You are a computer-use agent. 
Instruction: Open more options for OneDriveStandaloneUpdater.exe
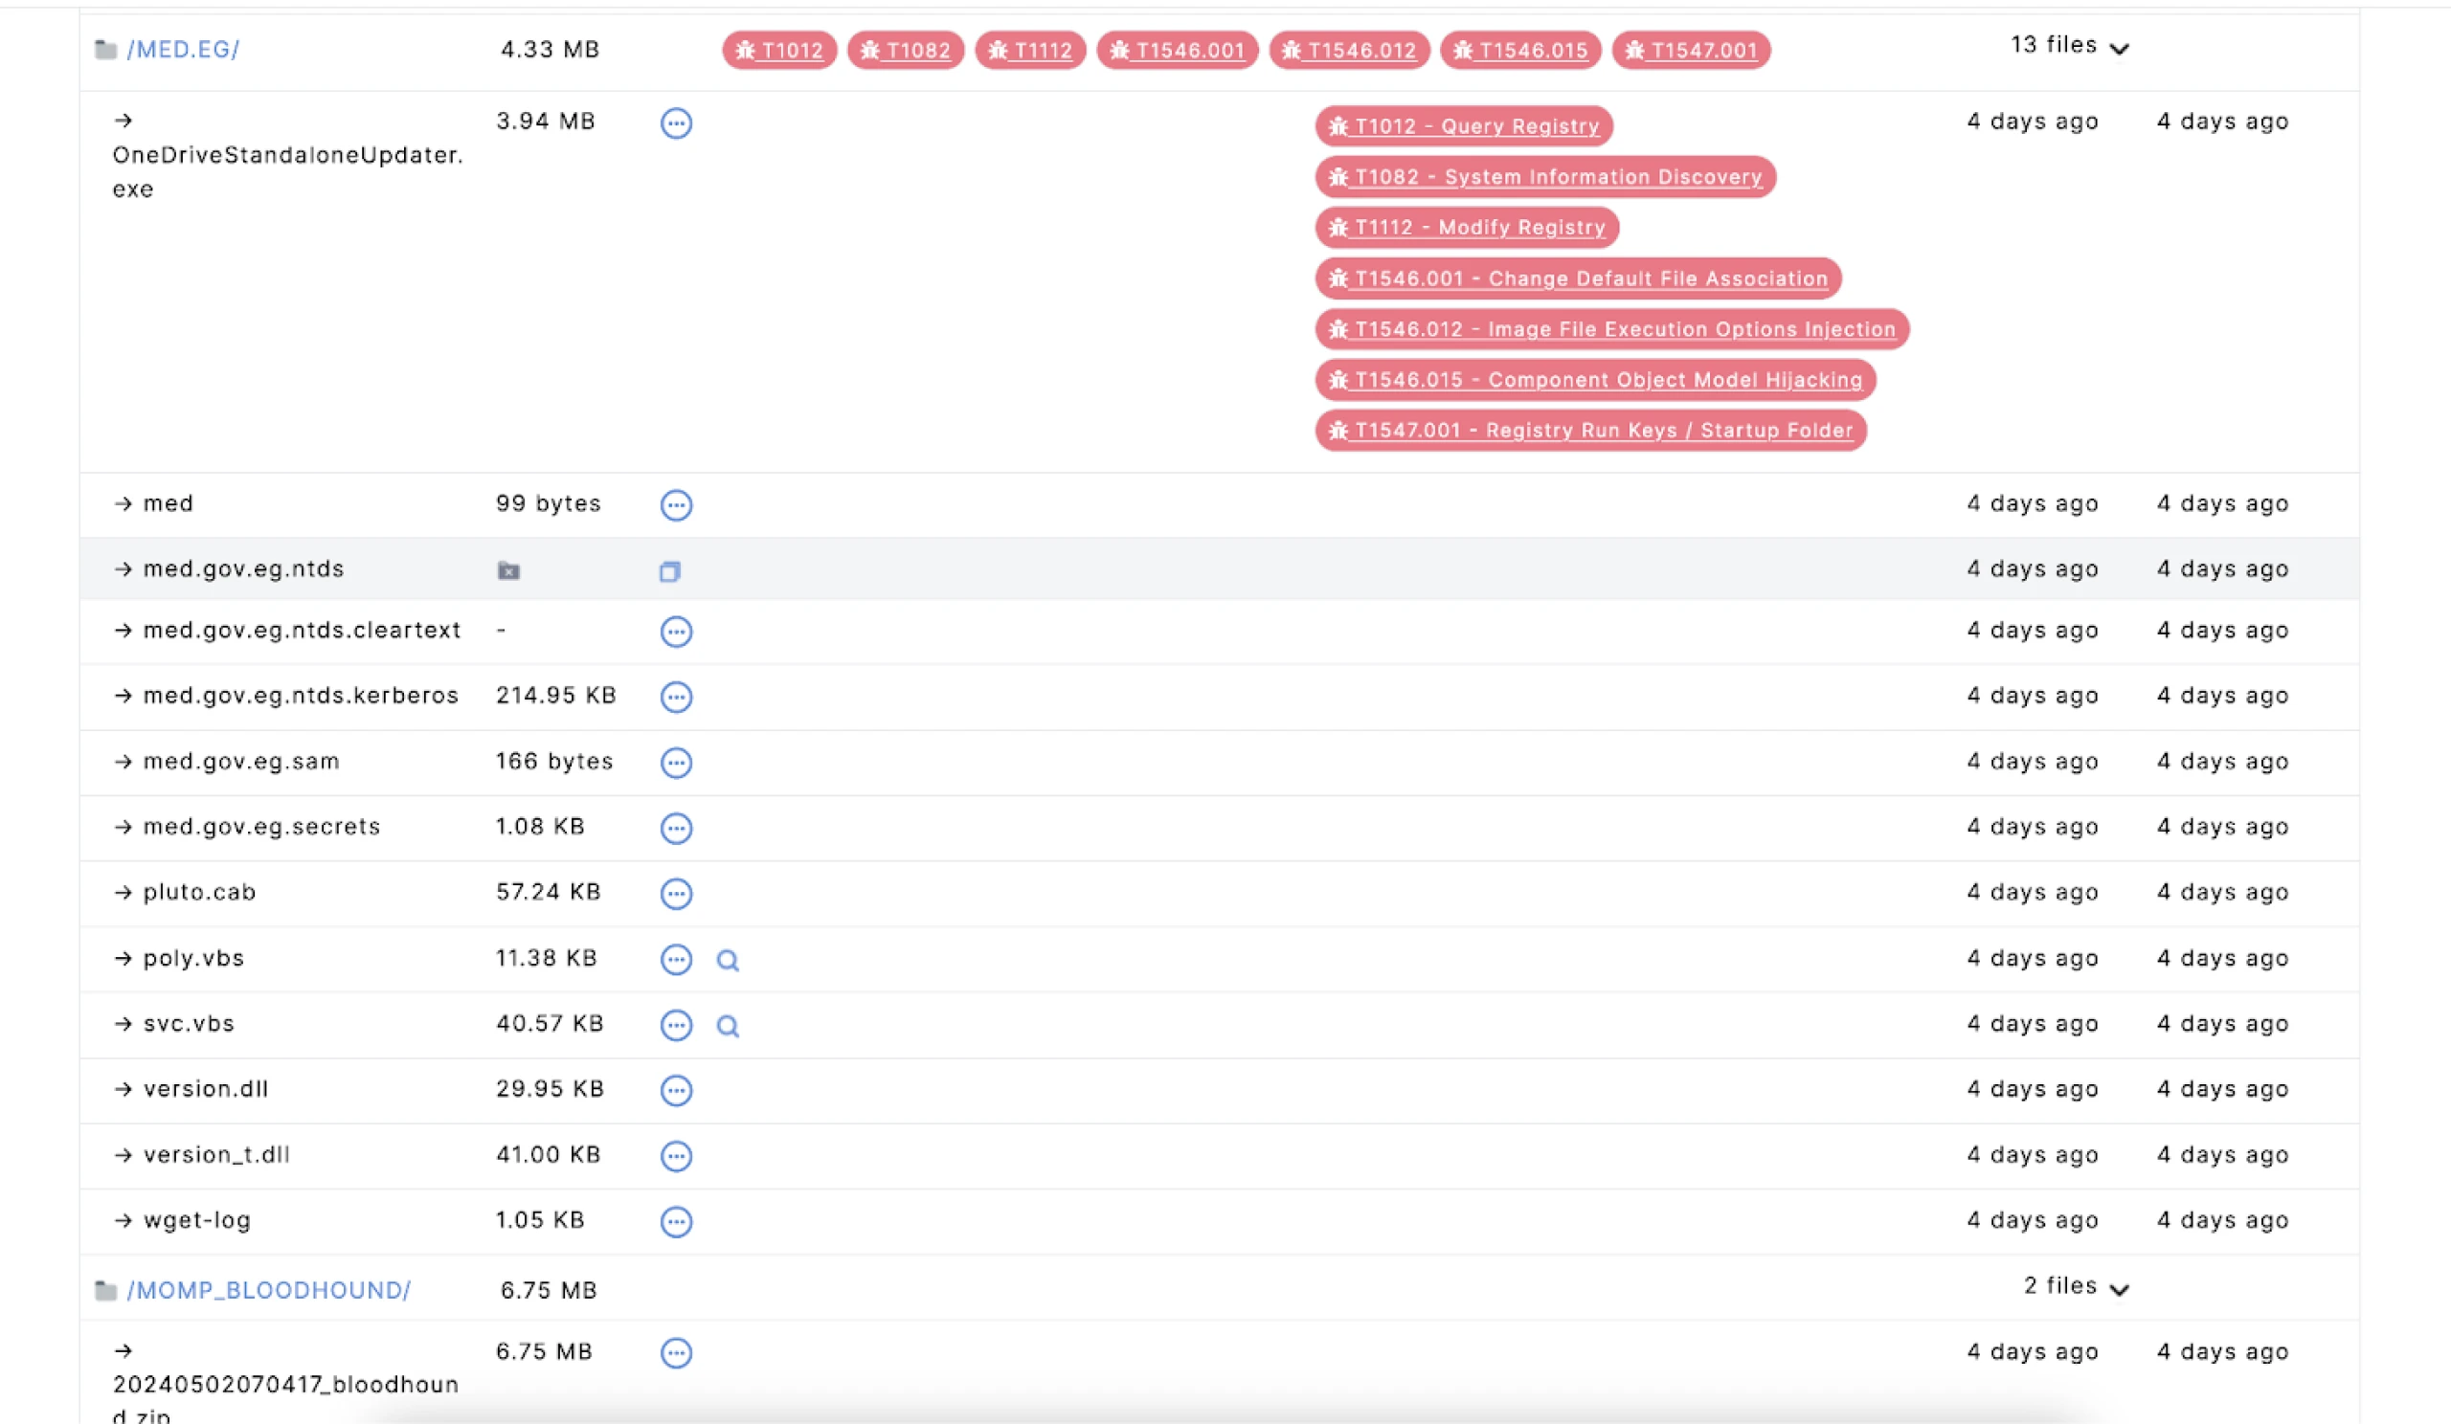click(x=676, y=123)
